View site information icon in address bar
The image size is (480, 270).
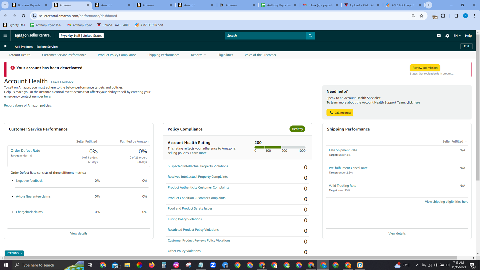pos(34,16)
